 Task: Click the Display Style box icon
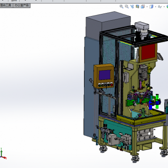tap(151, 6)
